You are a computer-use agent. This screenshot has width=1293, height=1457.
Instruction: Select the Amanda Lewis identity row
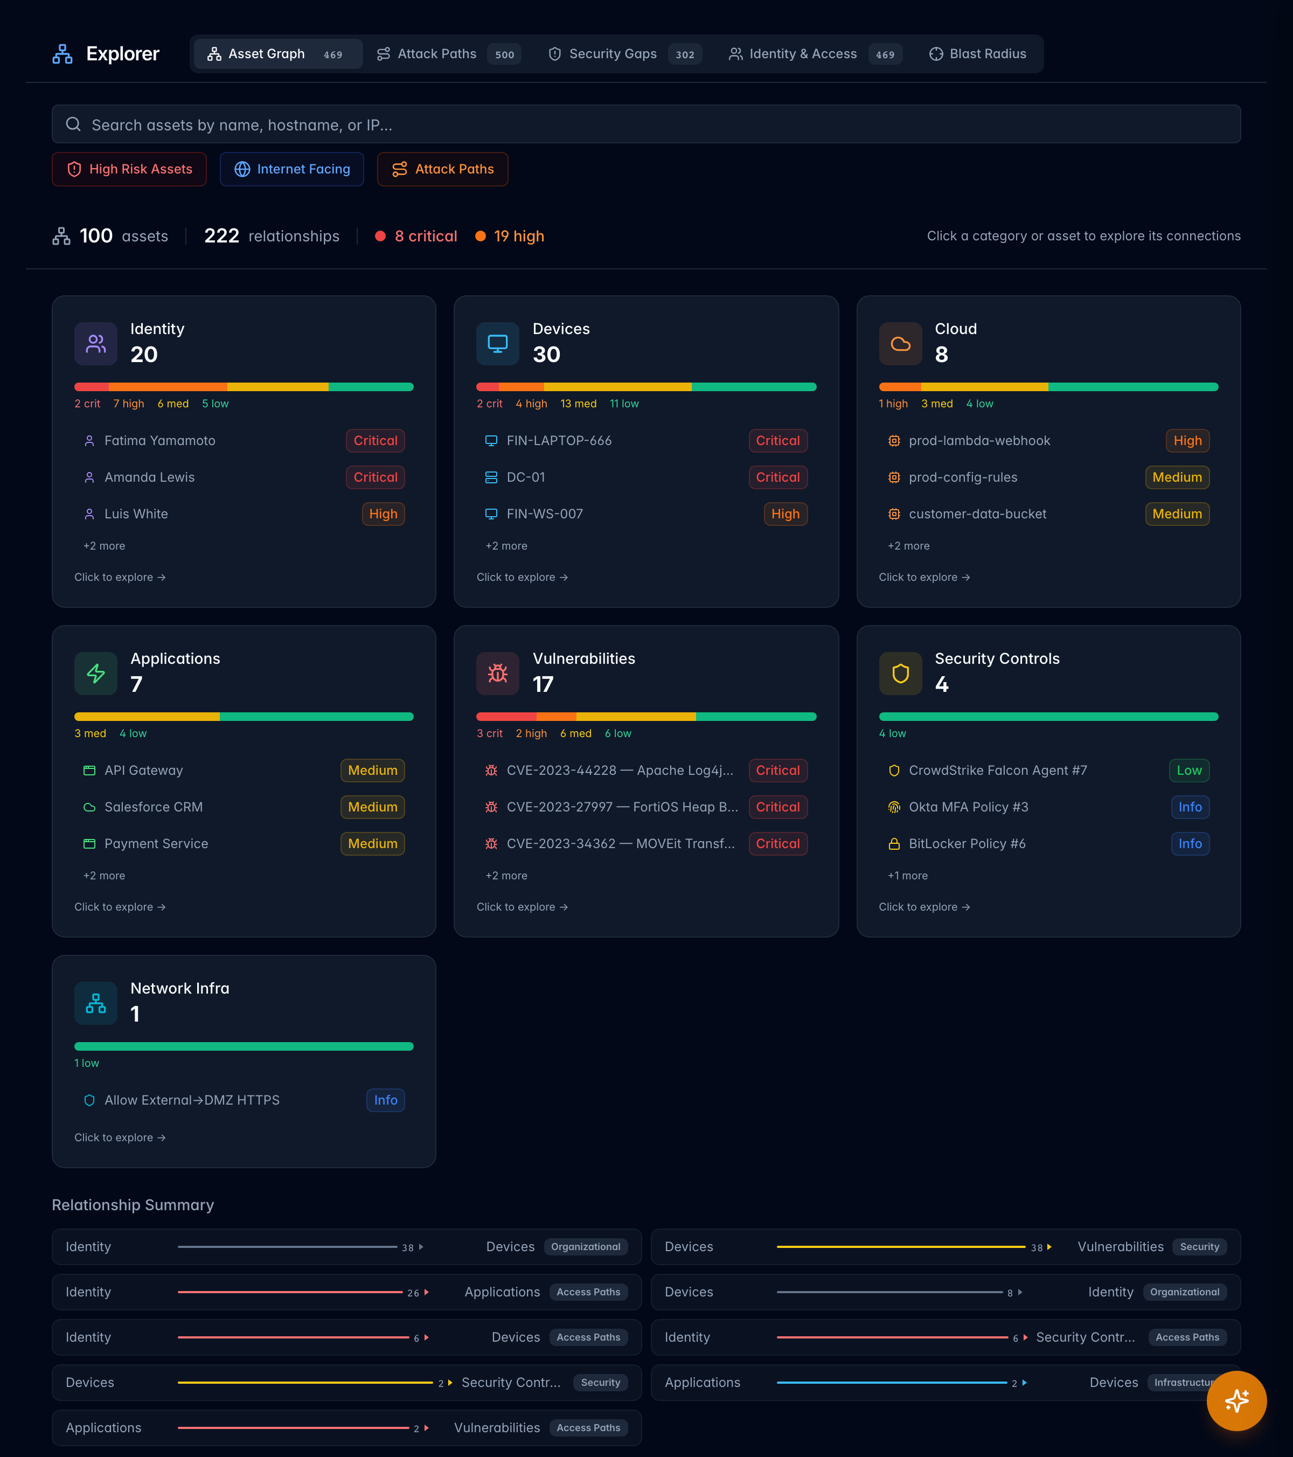[x=244, y=477]
